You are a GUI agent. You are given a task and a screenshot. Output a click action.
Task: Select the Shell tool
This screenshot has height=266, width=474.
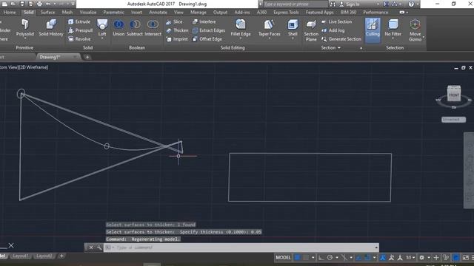(x=293, y=27)
